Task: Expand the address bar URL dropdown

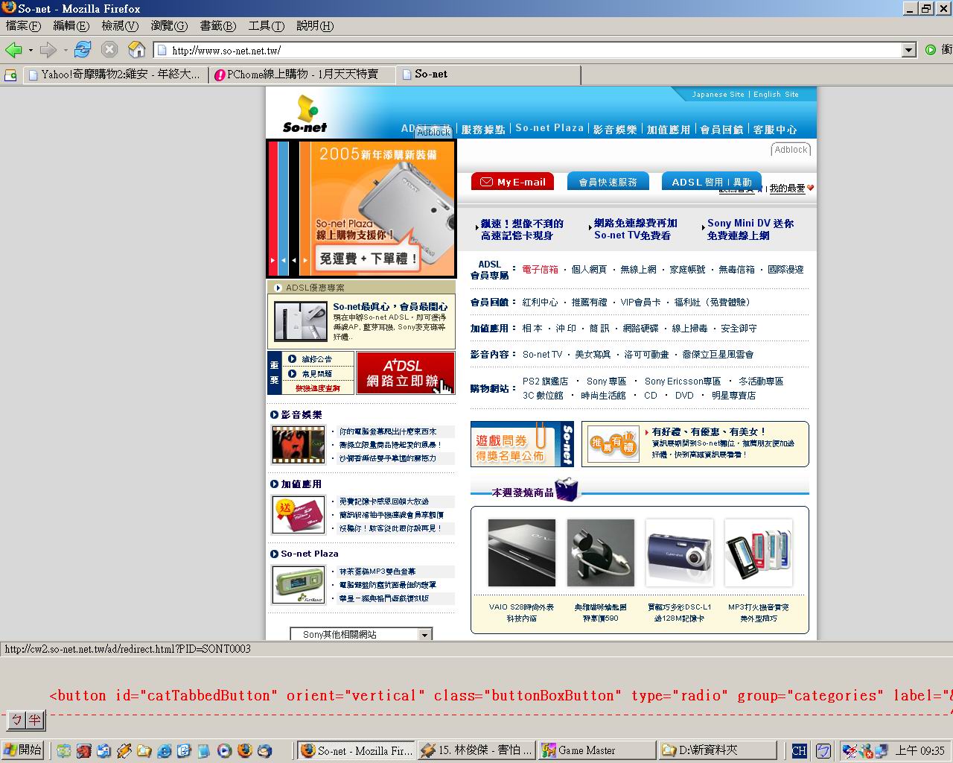Action: (x=908, y=50)
